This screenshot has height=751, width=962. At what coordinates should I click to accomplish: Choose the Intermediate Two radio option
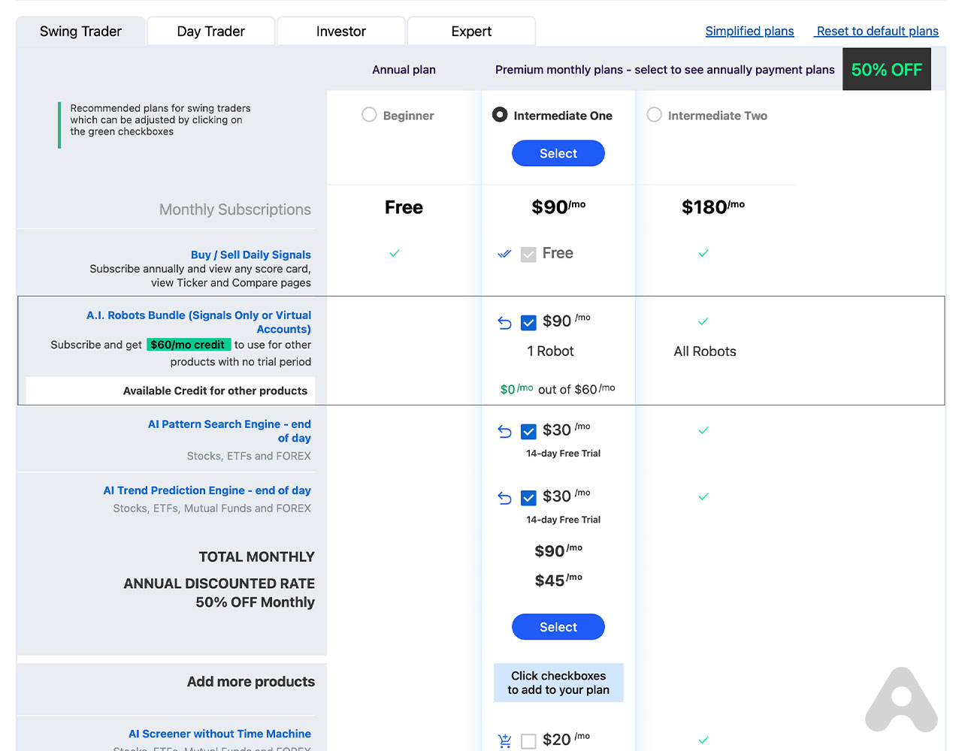click(655, 115)
